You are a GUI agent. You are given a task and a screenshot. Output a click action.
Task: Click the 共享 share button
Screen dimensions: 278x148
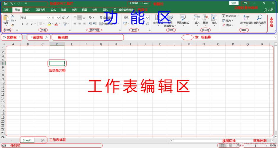tap(269, 10)
